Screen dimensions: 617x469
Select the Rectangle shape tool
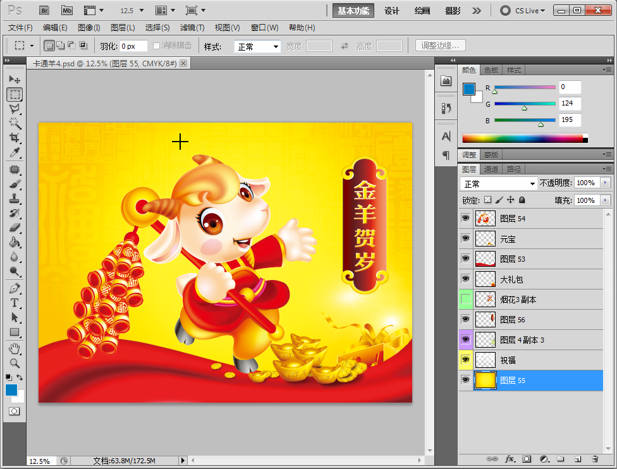point(15,332)
